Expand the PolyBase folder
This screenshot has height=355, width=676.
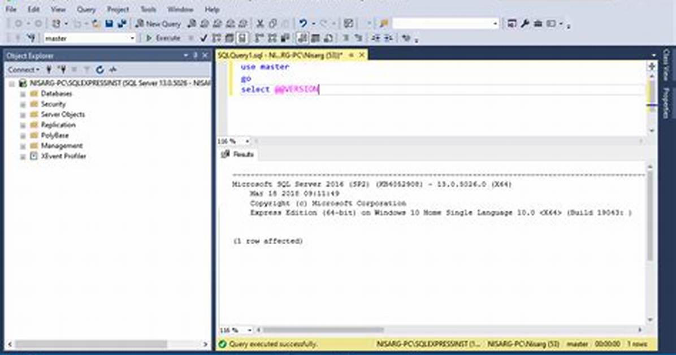23,136
